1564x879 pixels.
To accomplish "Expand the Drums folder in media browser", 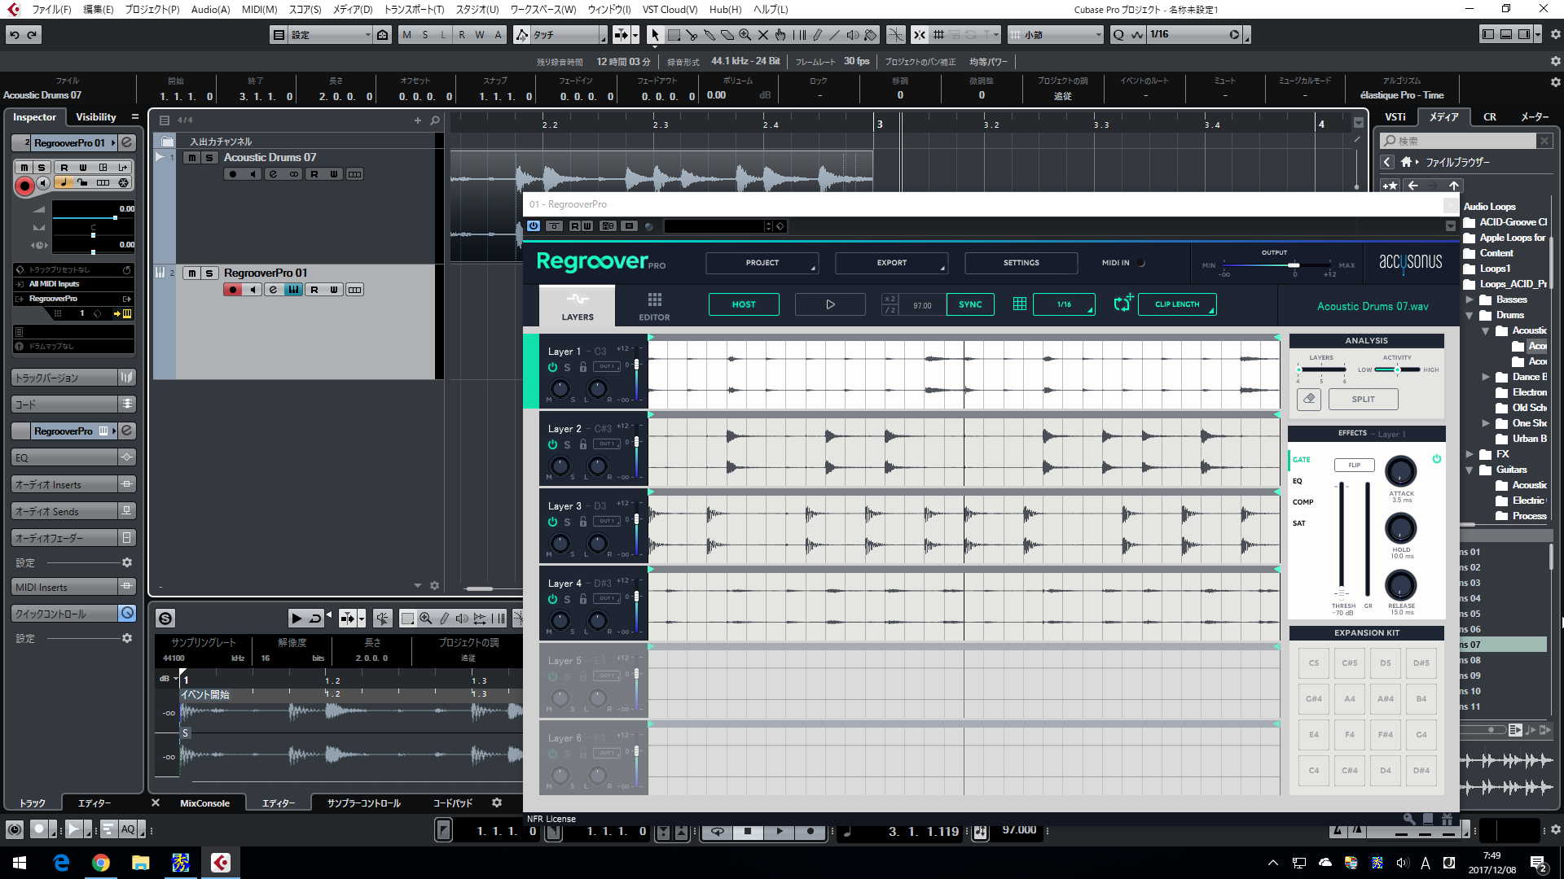I will [1470, 315].
